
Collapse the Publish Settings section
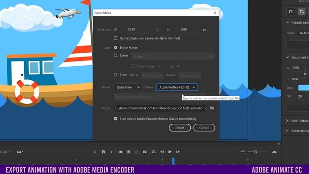pos(287,23)
